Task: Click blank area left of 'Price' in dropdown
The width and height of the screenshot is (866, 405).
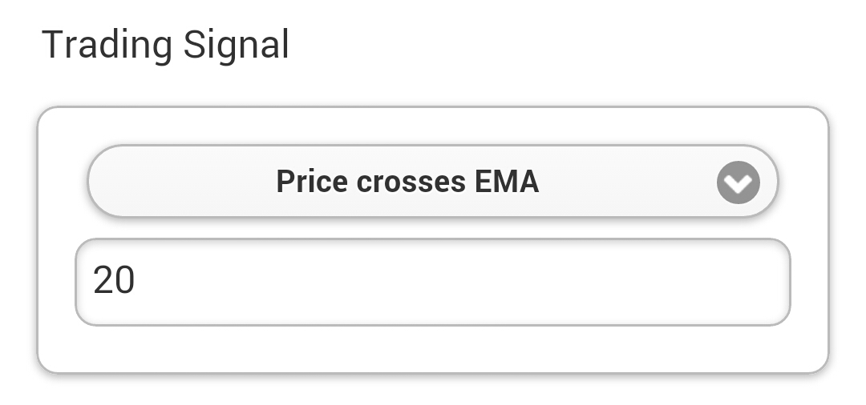Action: [176, 182]
